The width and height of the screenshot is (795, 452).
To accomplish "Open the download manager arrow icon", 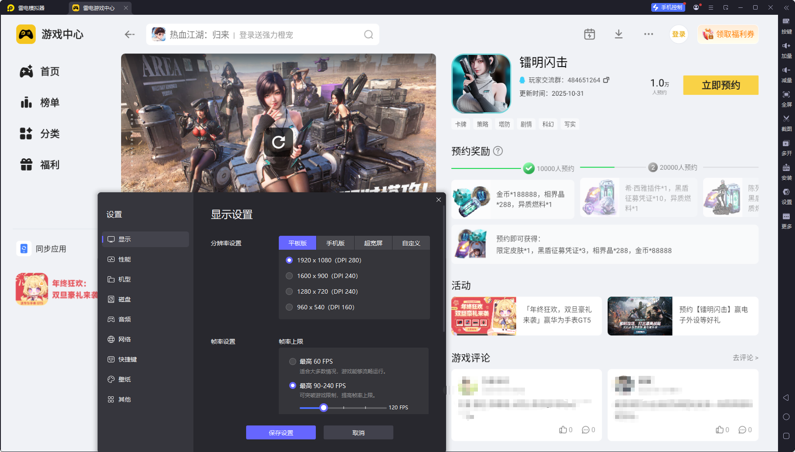I will pos(619,34).
